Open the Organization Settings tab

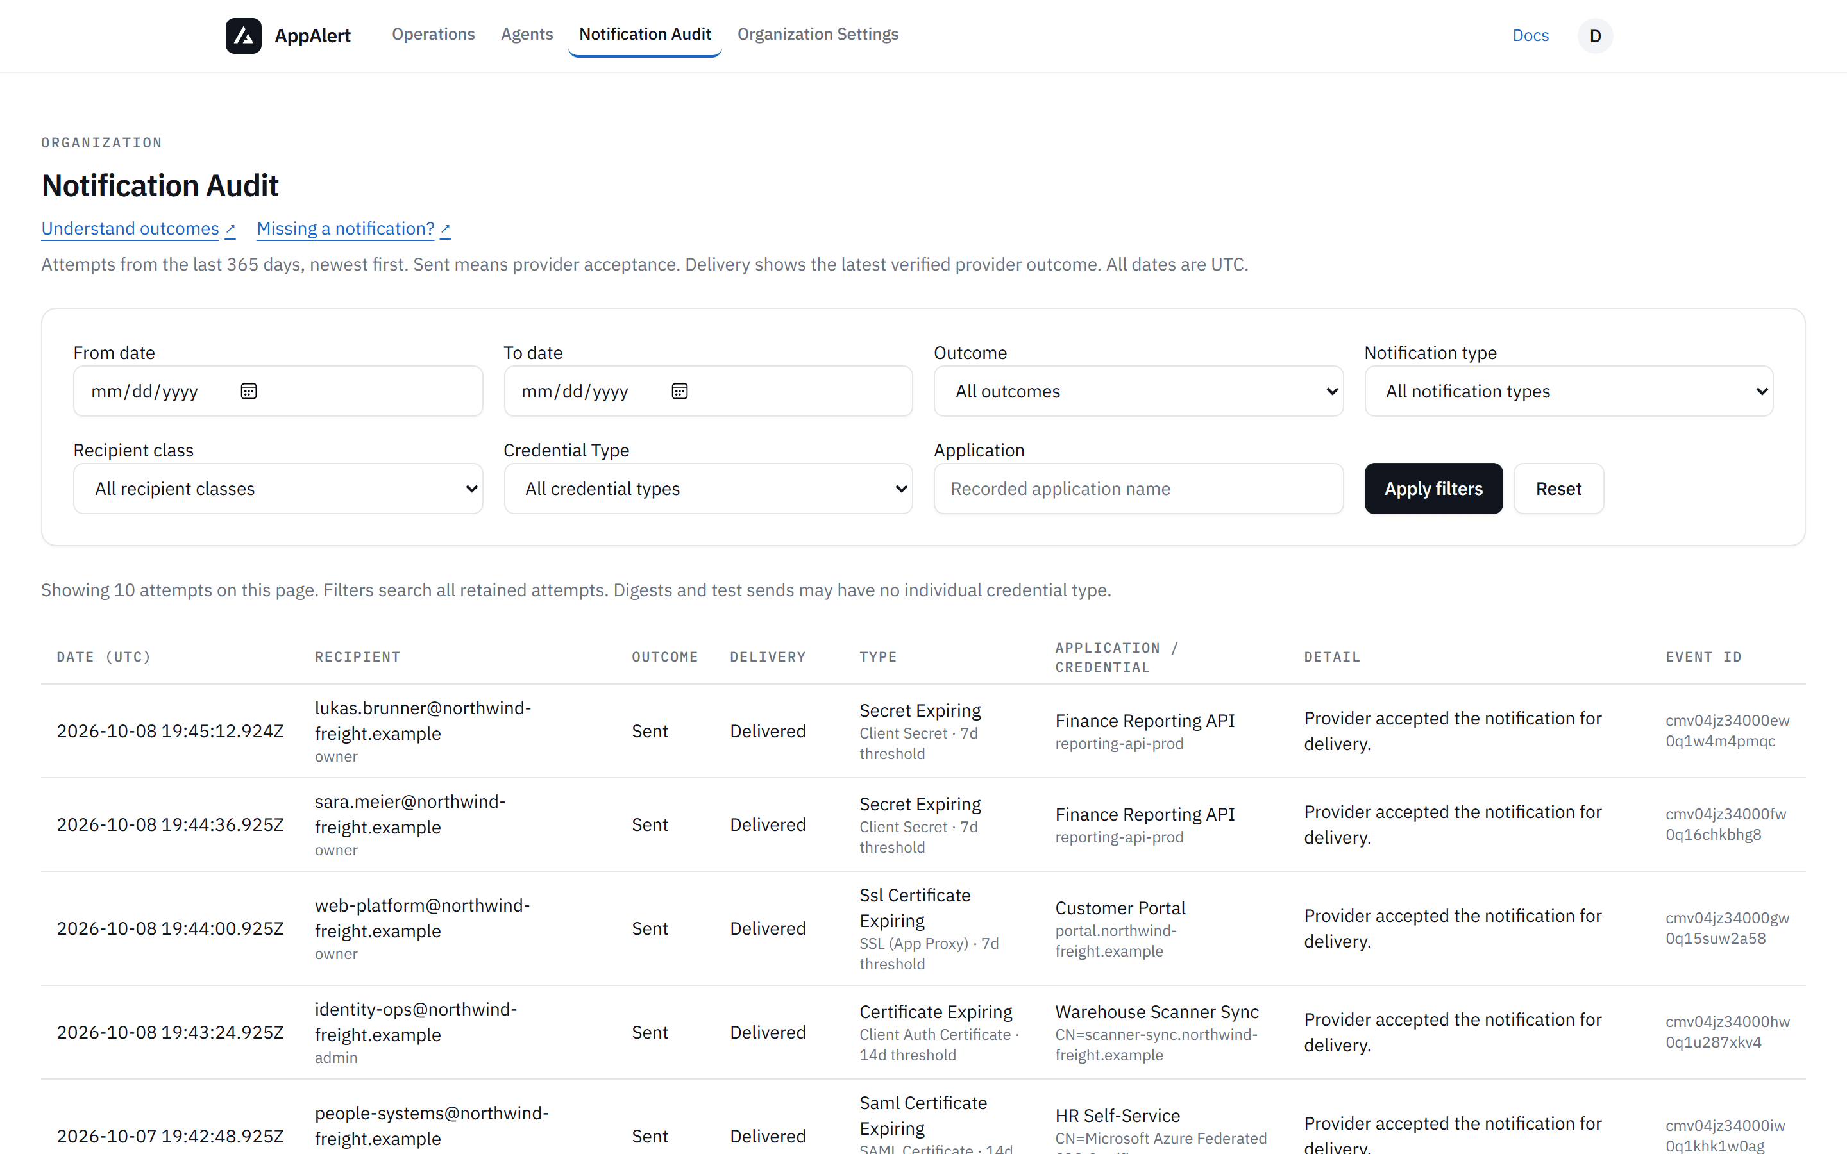tap(818, 35)
